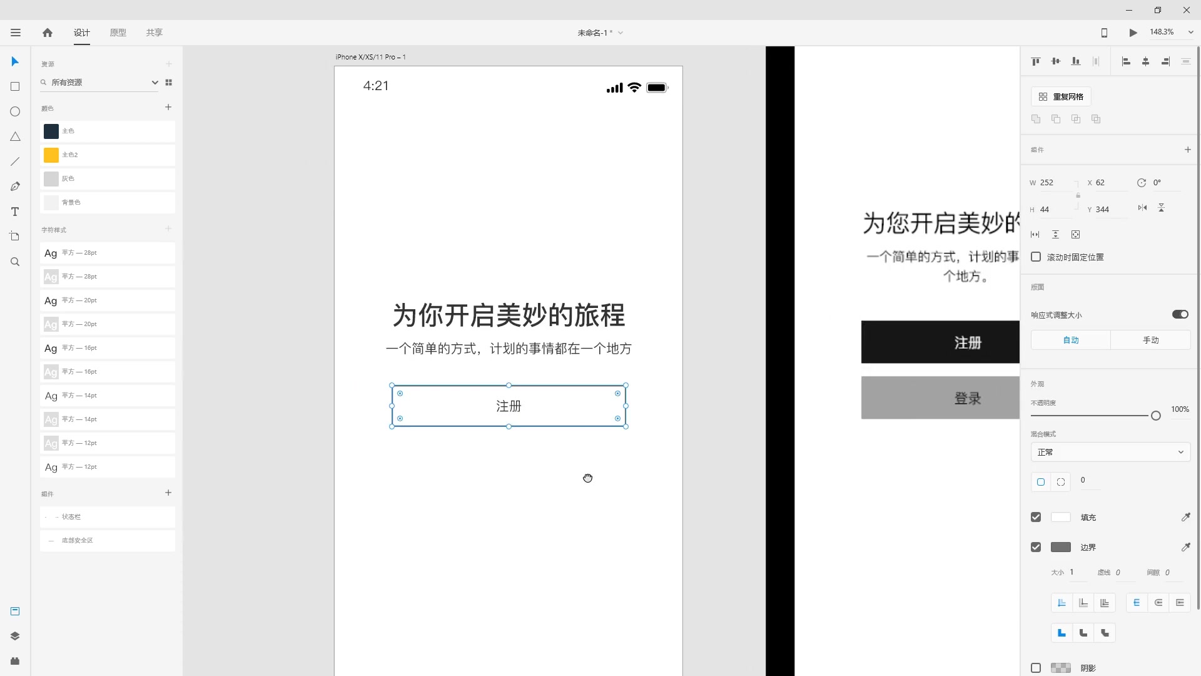This screenshot has width=1201, height=676.
Task: Pick the Rectangle tool
Action: coord(15,86)
